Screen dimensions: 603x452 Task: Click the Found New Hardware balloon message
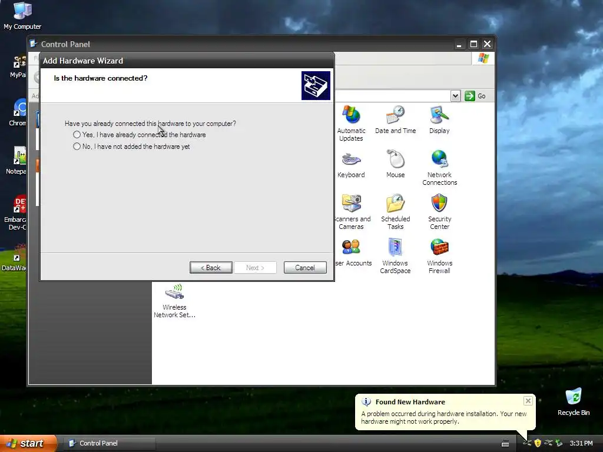click(444, 417)
